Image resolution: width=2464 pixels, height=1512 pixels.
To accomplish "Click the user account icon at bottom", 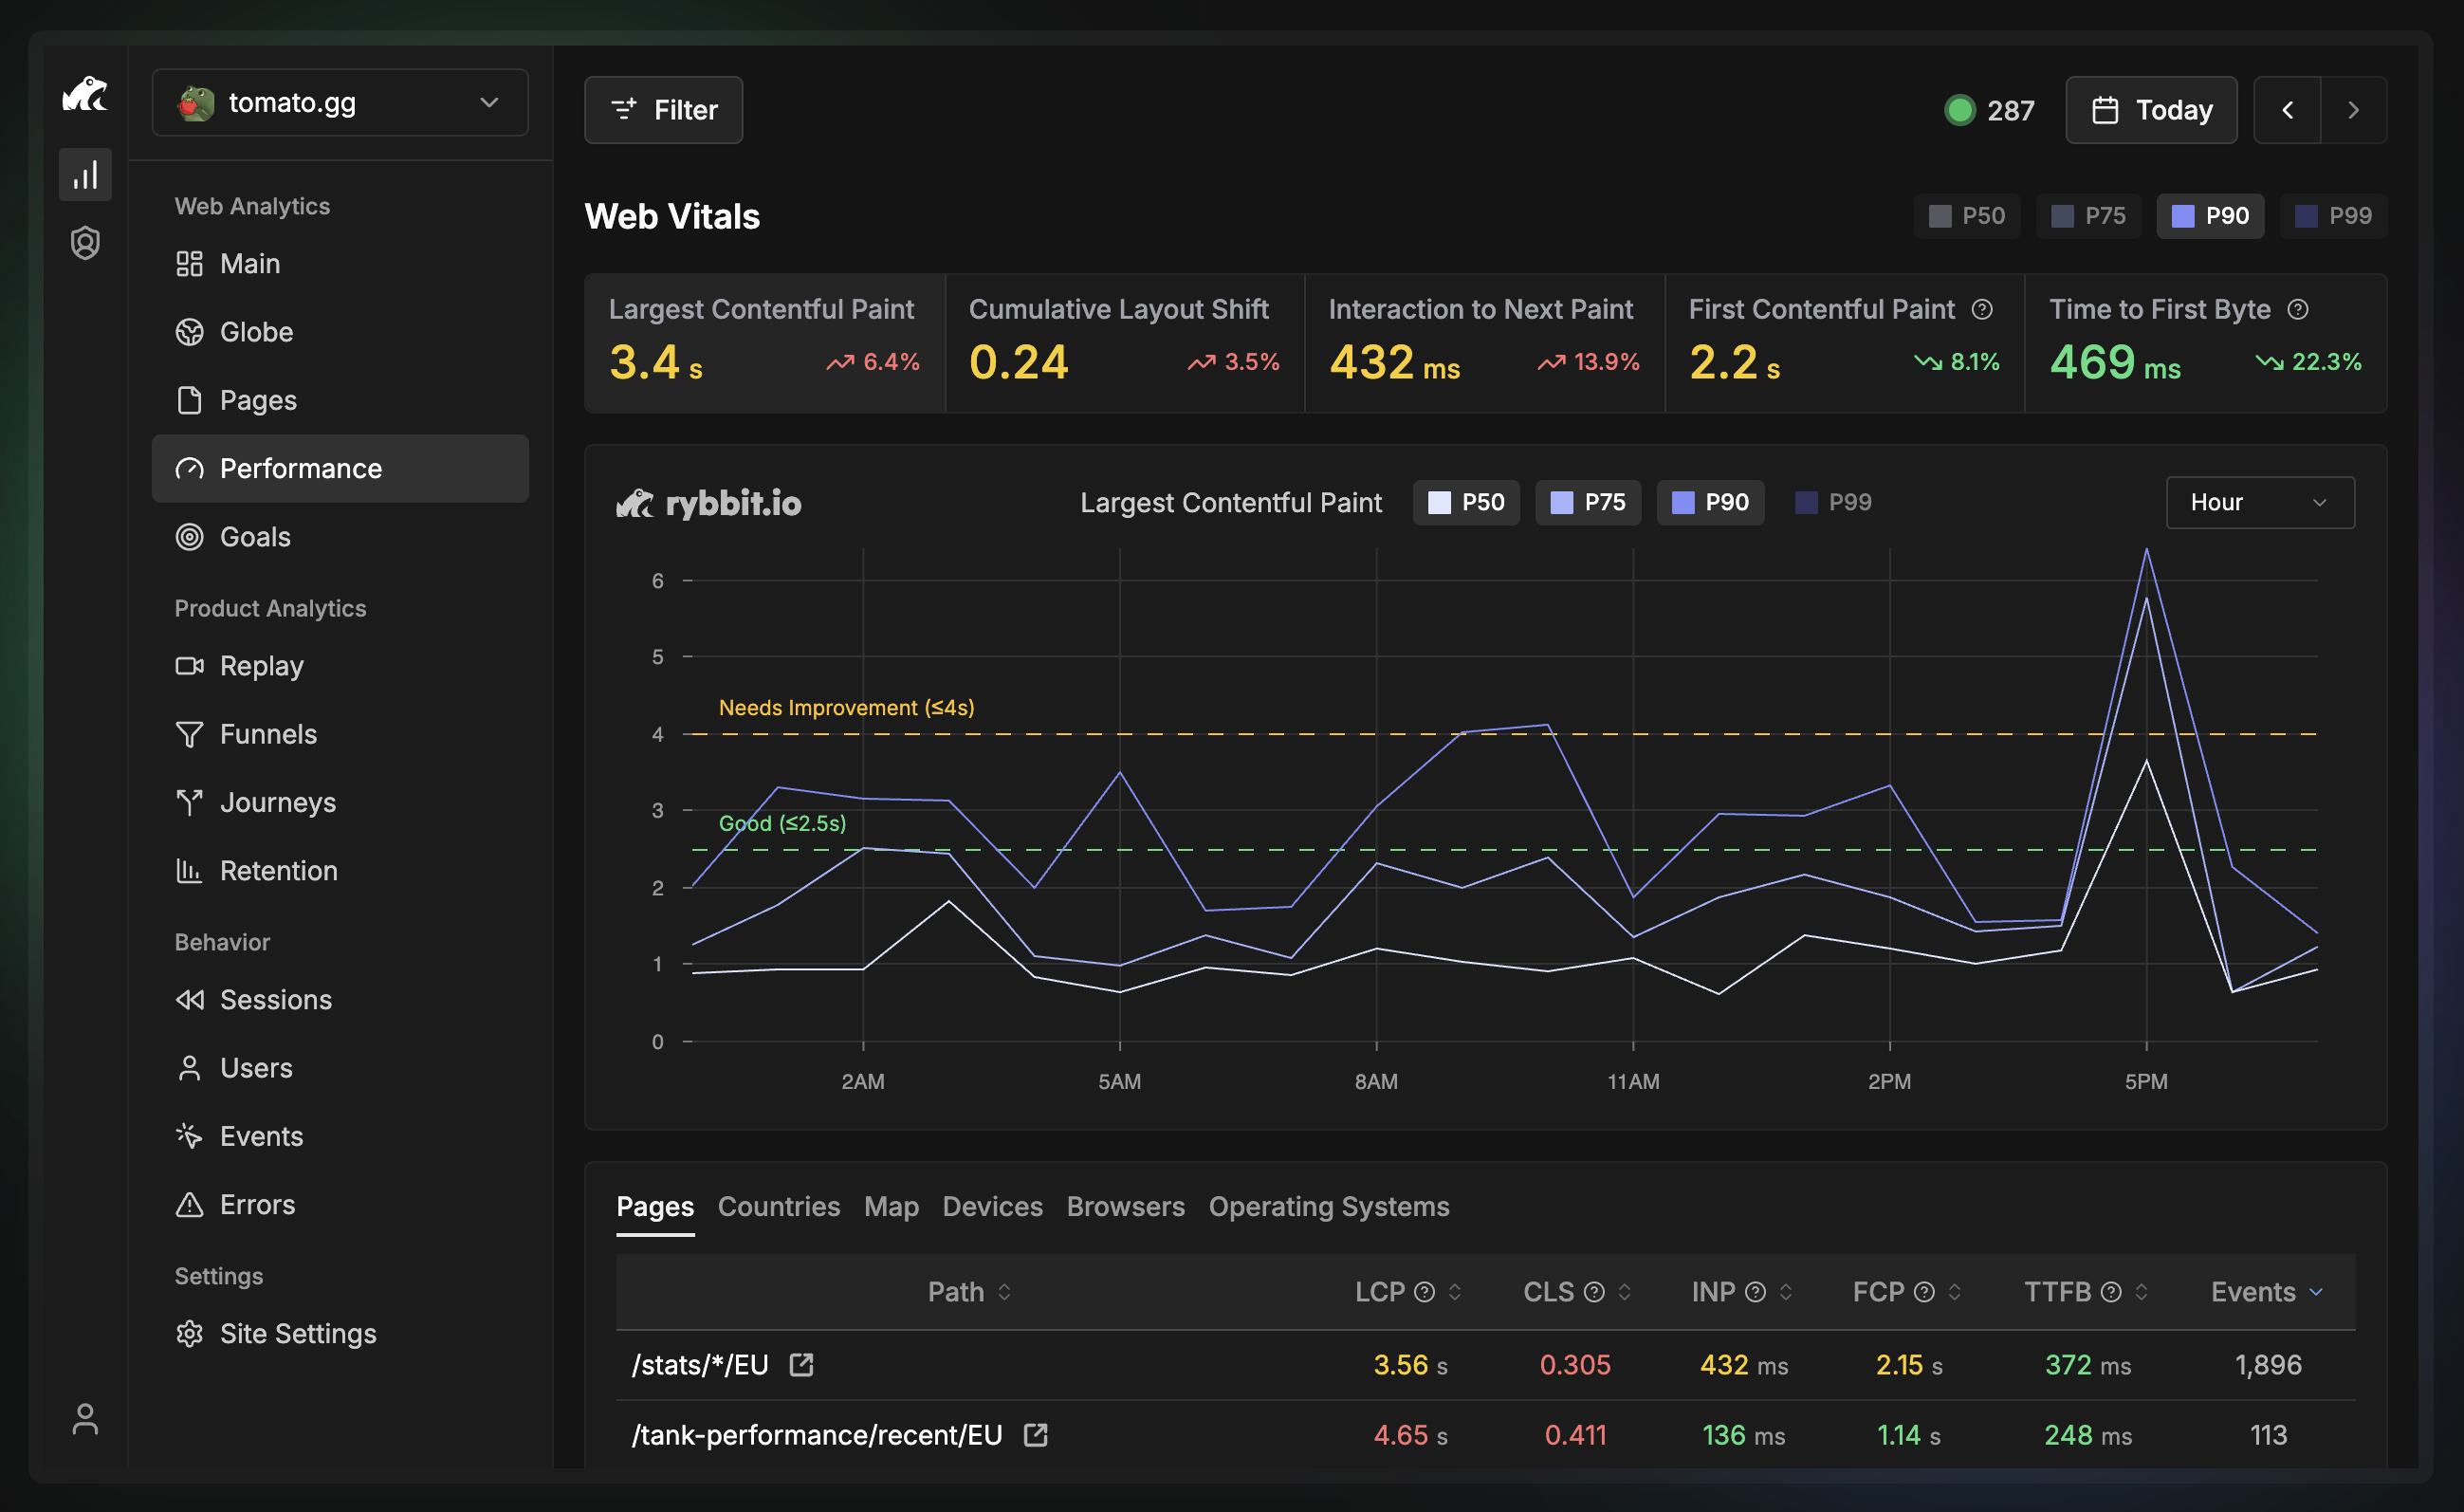I will [85, 1418].
